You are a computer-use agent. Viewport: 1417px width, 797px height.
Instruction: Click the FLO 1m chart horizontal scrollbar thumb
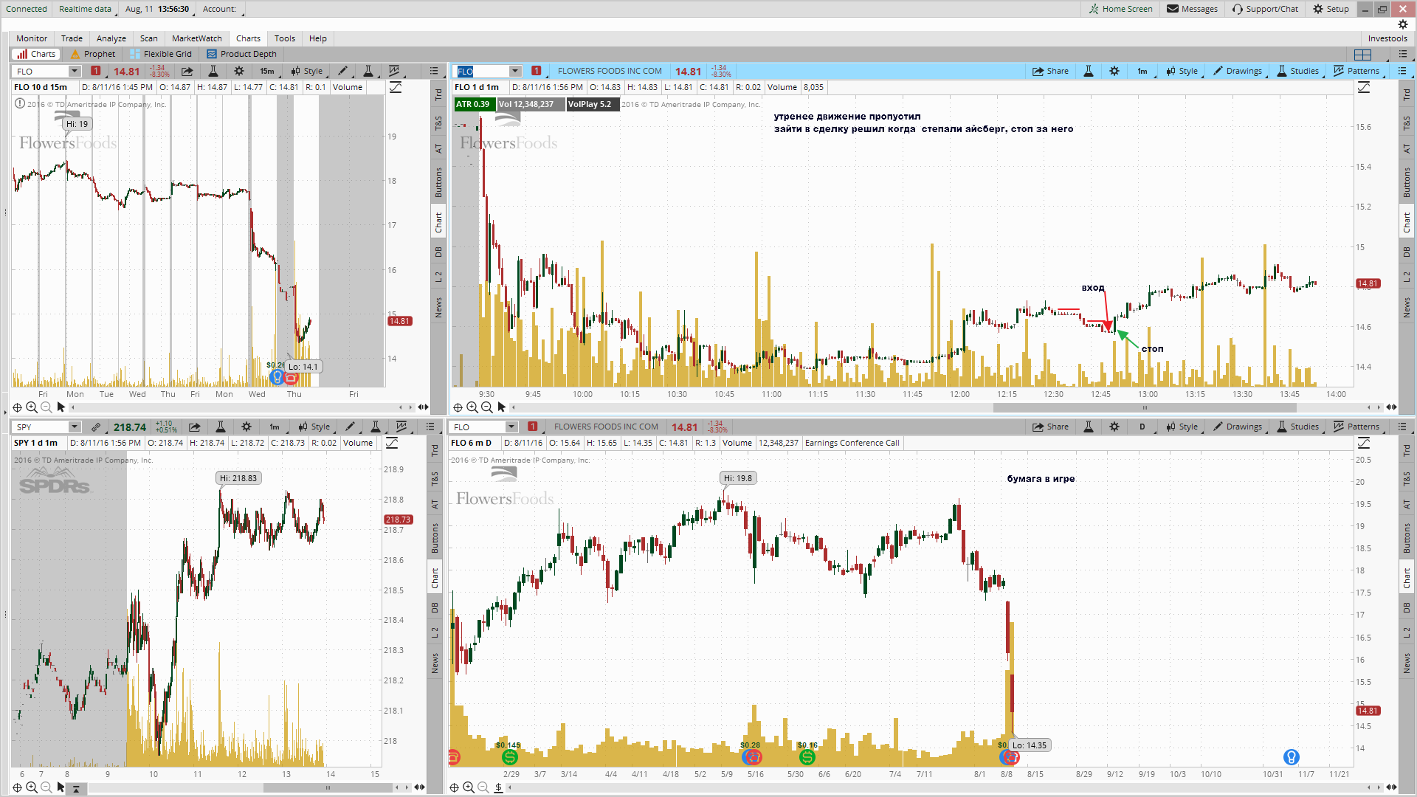click(1145, 407)
